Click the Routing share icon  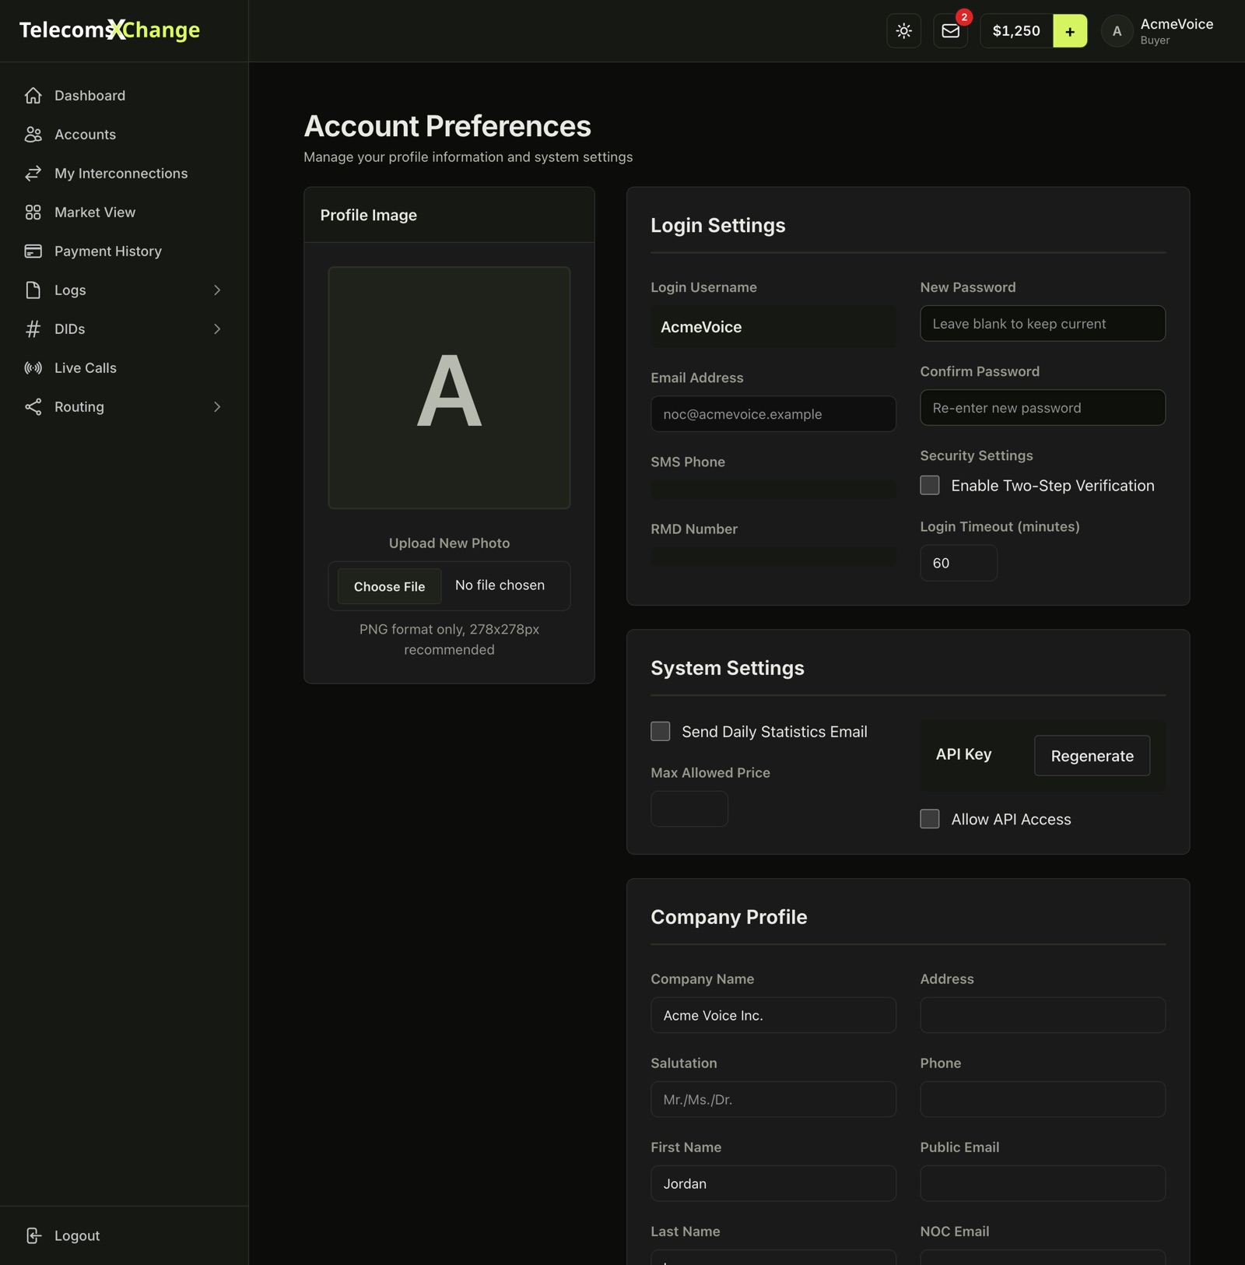coord(33,407)
